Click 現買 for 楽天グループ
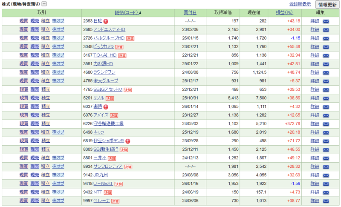 click(x=24, y=81)
